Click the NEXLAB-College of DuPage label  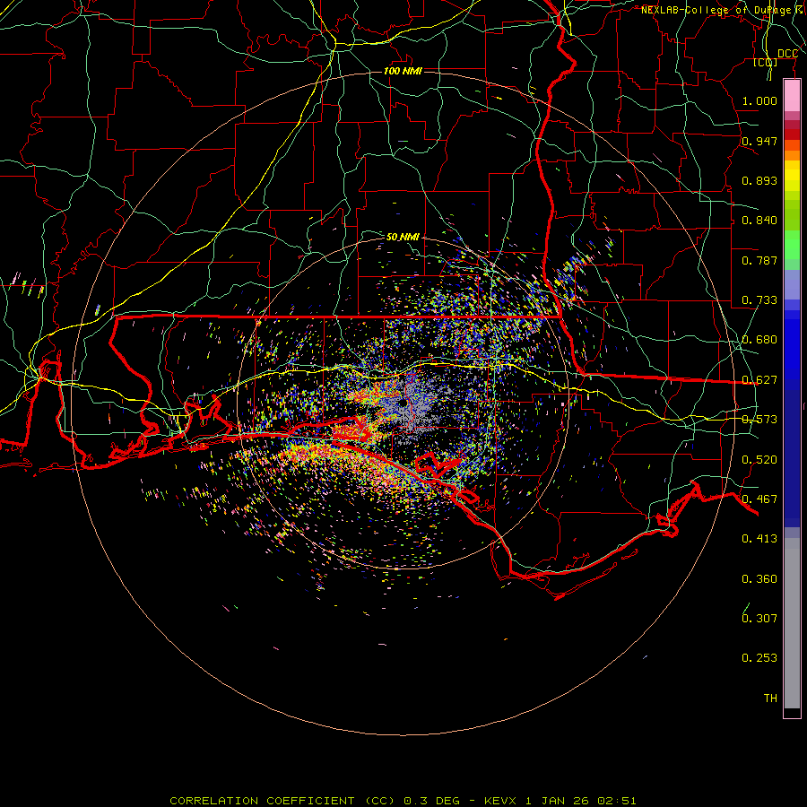(x=716, y=10)
